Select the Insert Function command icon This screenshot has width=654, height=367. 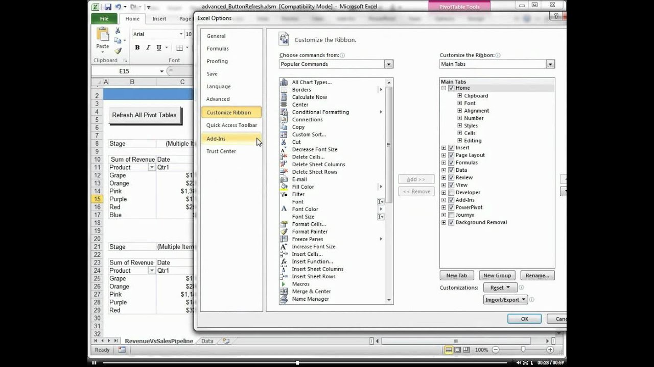click(284, 261)
